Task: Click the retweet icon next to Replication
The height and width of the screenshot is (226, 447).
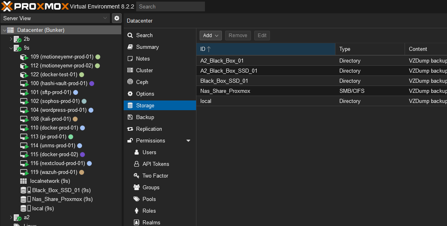Action: point(130,129)
